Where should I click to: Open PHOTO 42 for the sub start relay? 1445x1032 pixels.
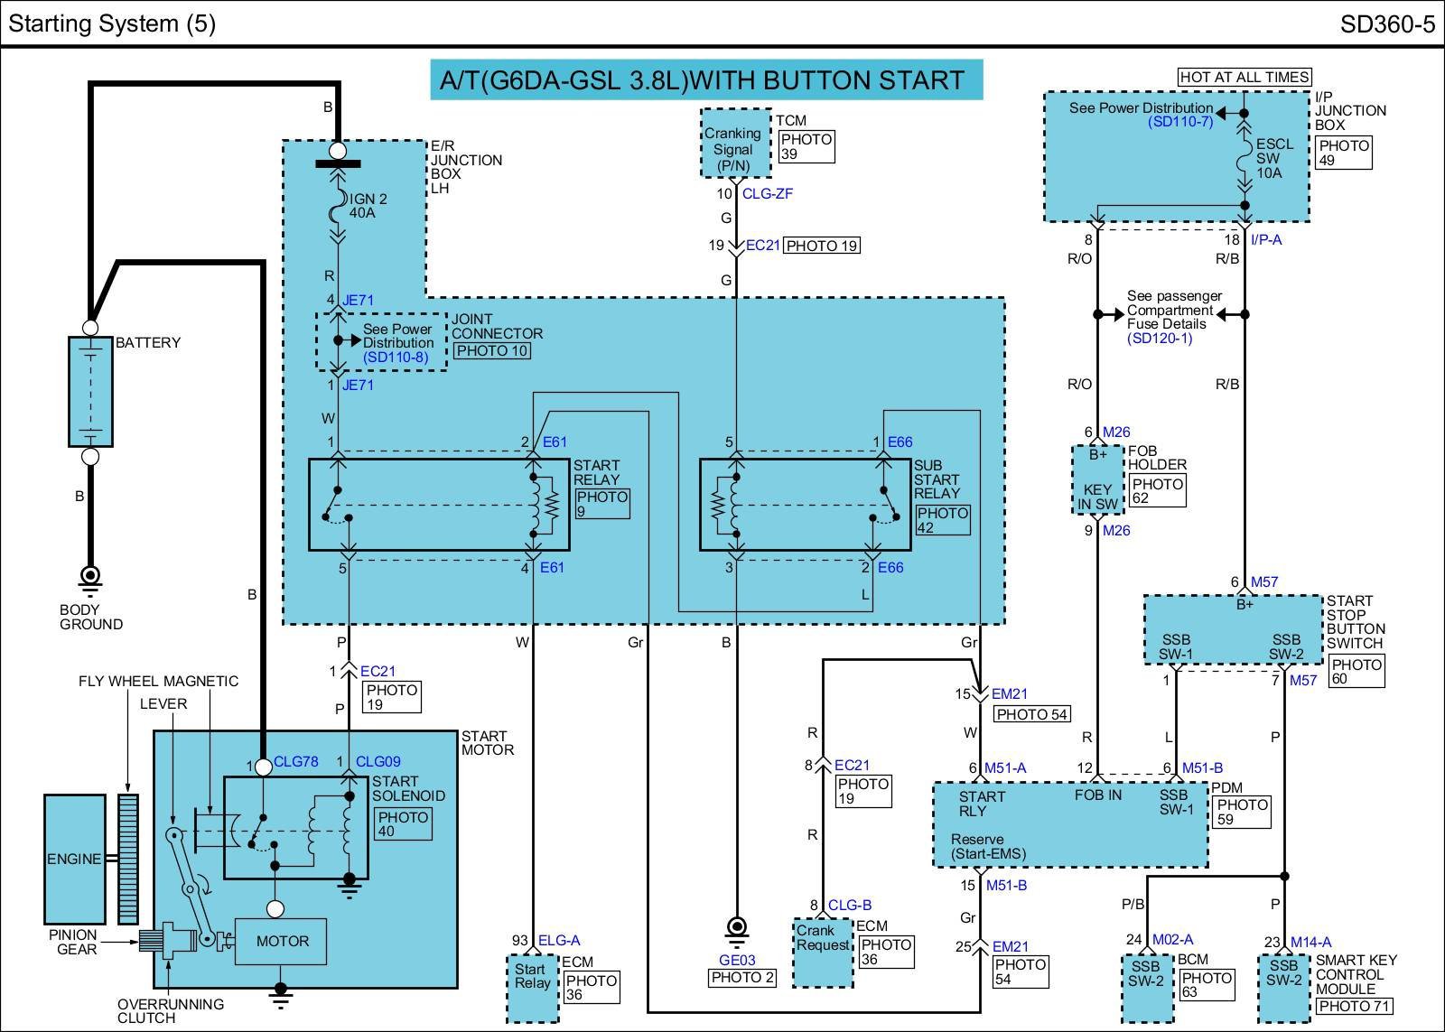(x=942, y=520)
